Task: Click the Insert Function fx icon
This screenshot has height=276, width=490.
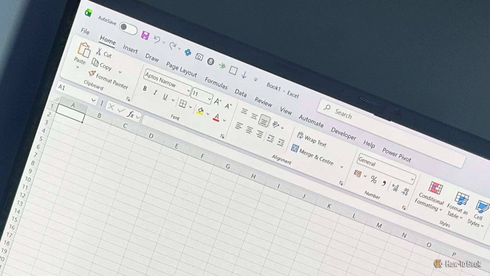Action: tap(130, 114)
